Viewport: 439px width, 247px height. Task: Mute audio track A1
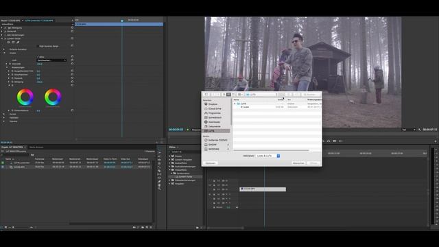click(226, 194)
